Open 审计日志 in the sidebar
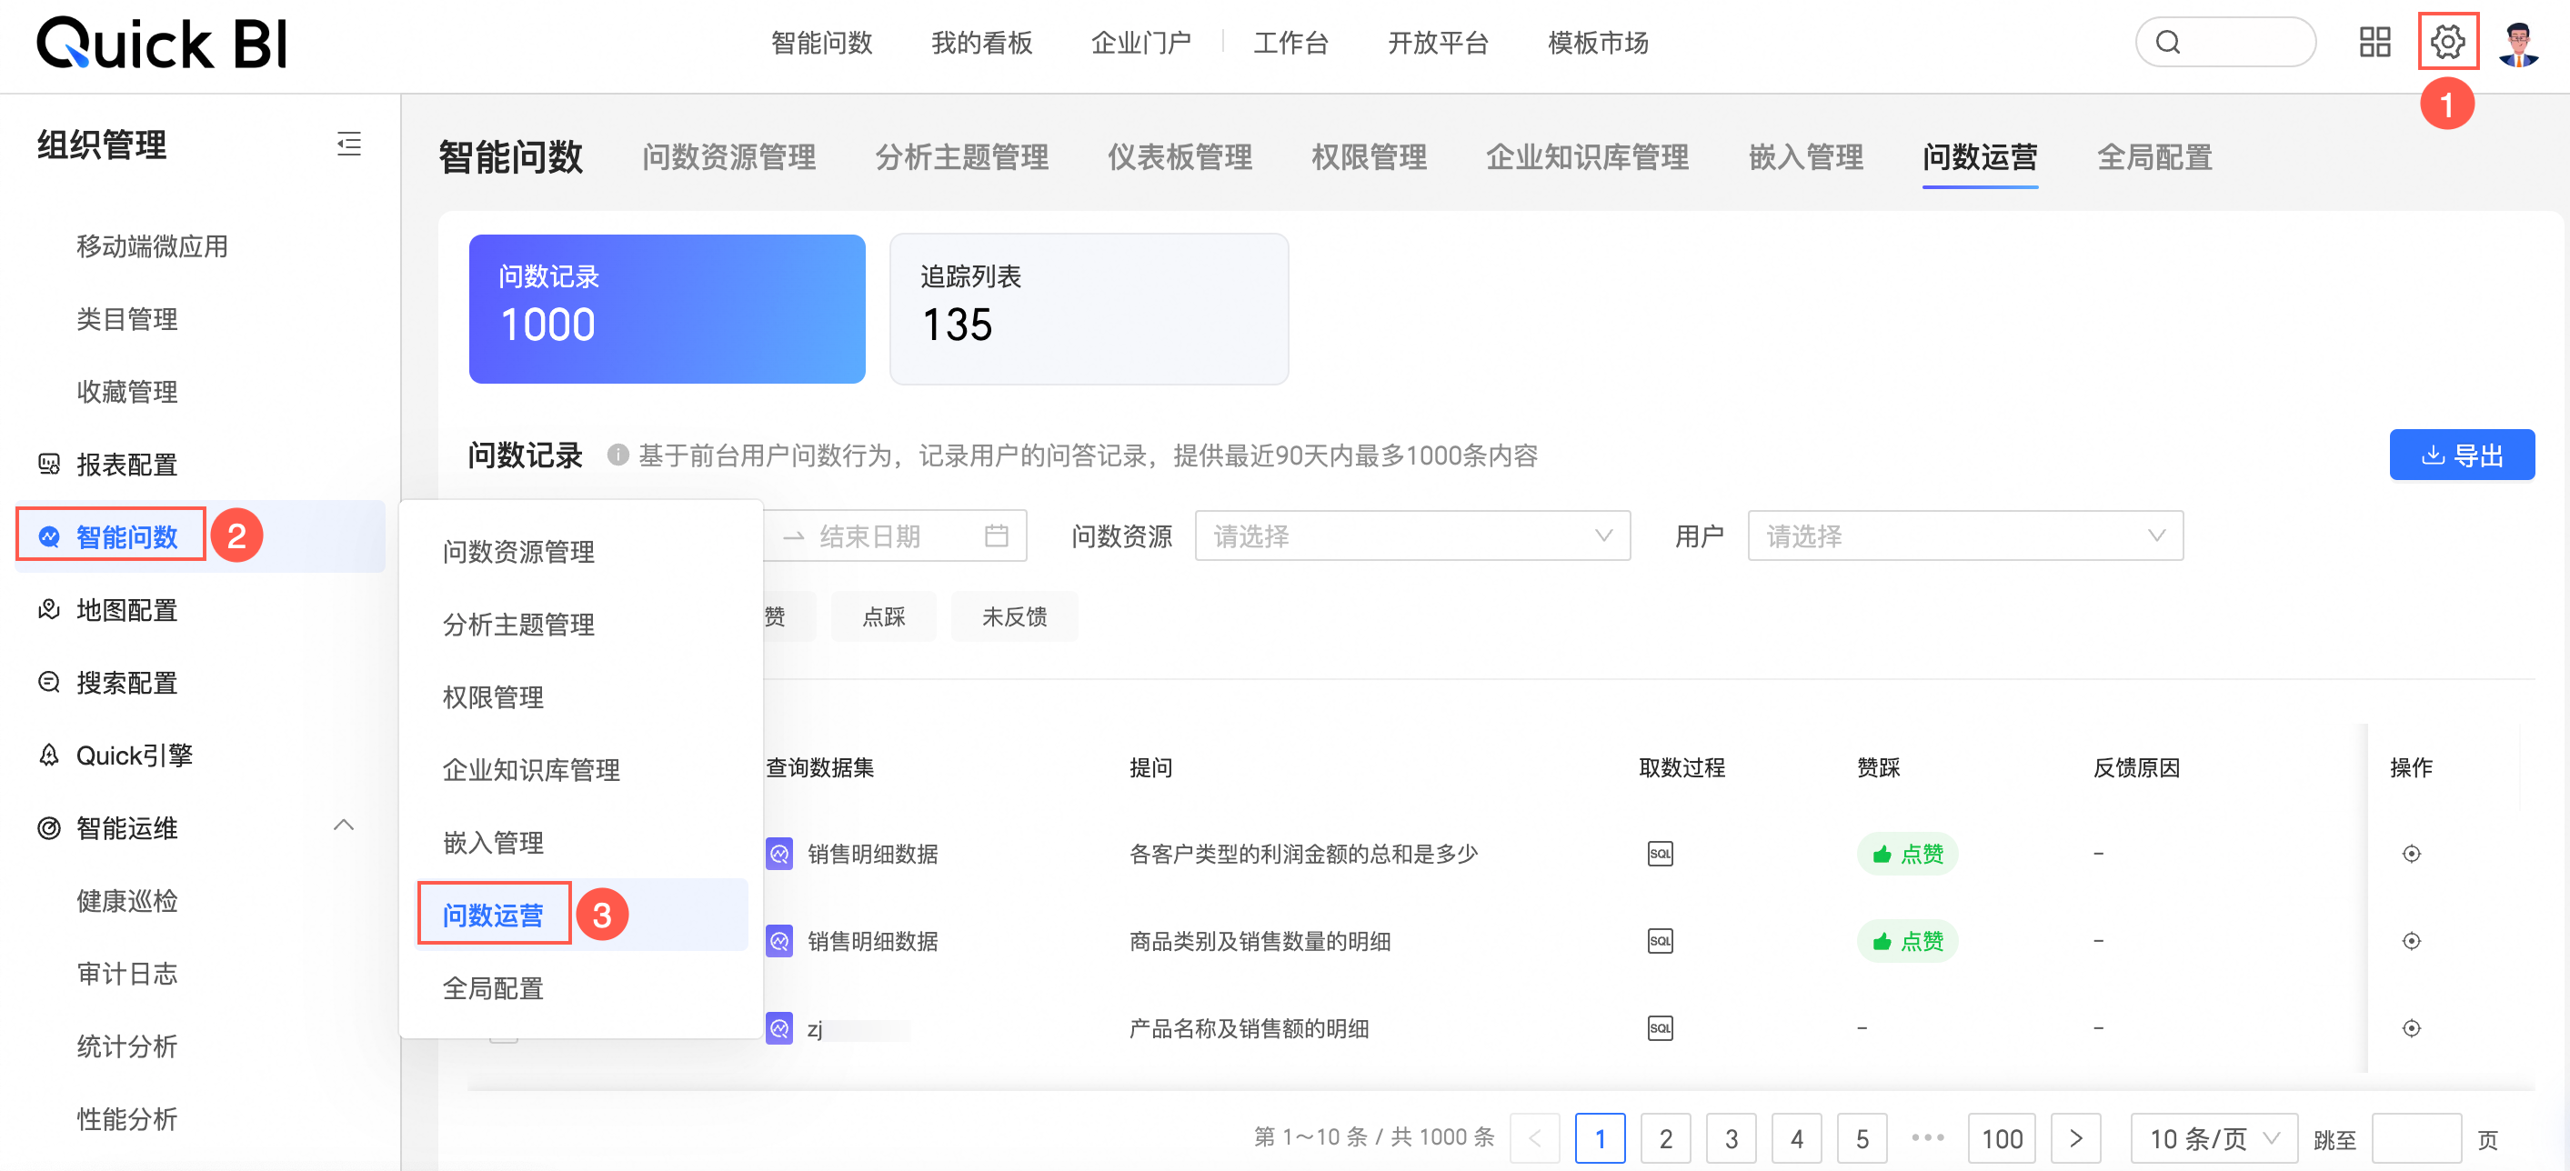Viewport: 2570px width, 1171px height. (126, 974)
